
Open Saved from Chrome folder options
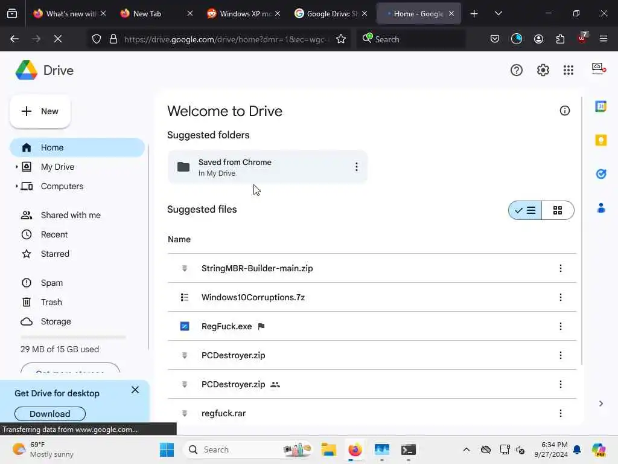356,167
